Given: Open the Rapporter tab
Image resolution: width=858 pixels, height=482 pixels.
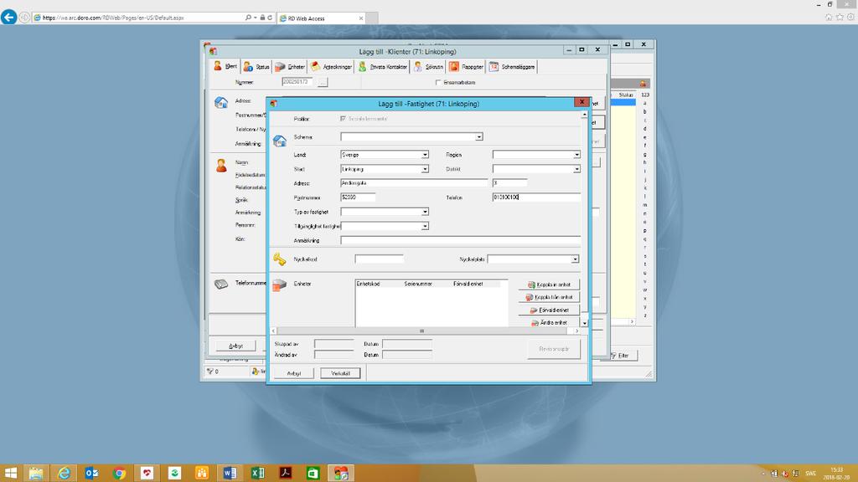Looking at the screenshot, I should click(466, 67).
